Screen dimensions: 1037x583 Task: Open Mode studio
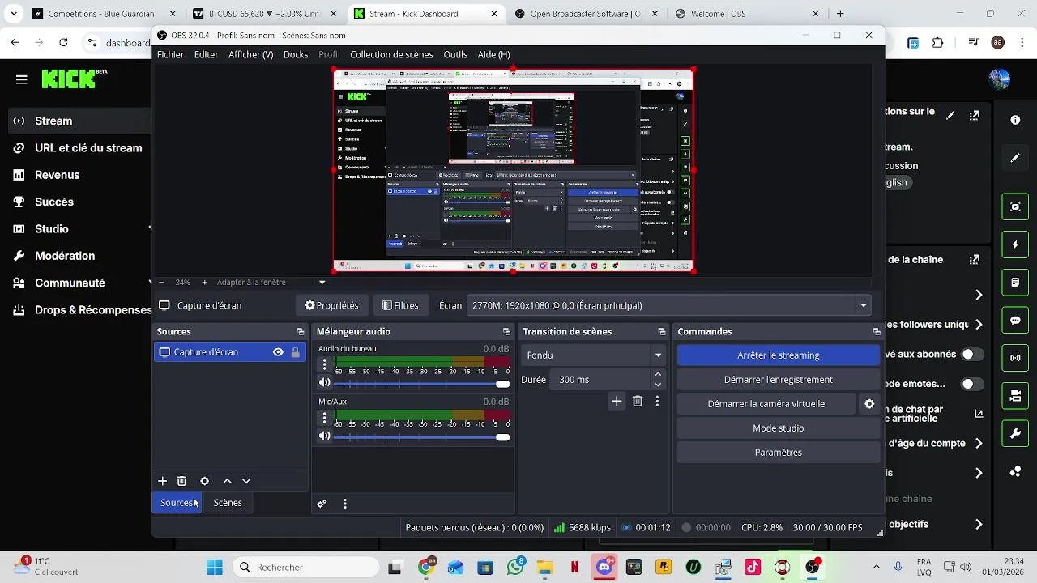click(x=778, y=428)
